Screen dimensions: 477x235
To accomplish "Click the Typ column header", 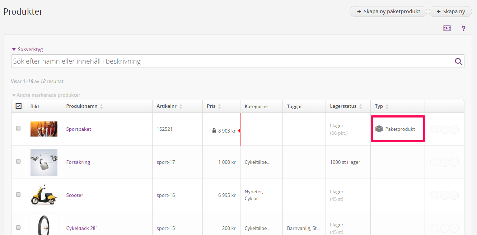I will pyautogui.click(x=379, y=106).
